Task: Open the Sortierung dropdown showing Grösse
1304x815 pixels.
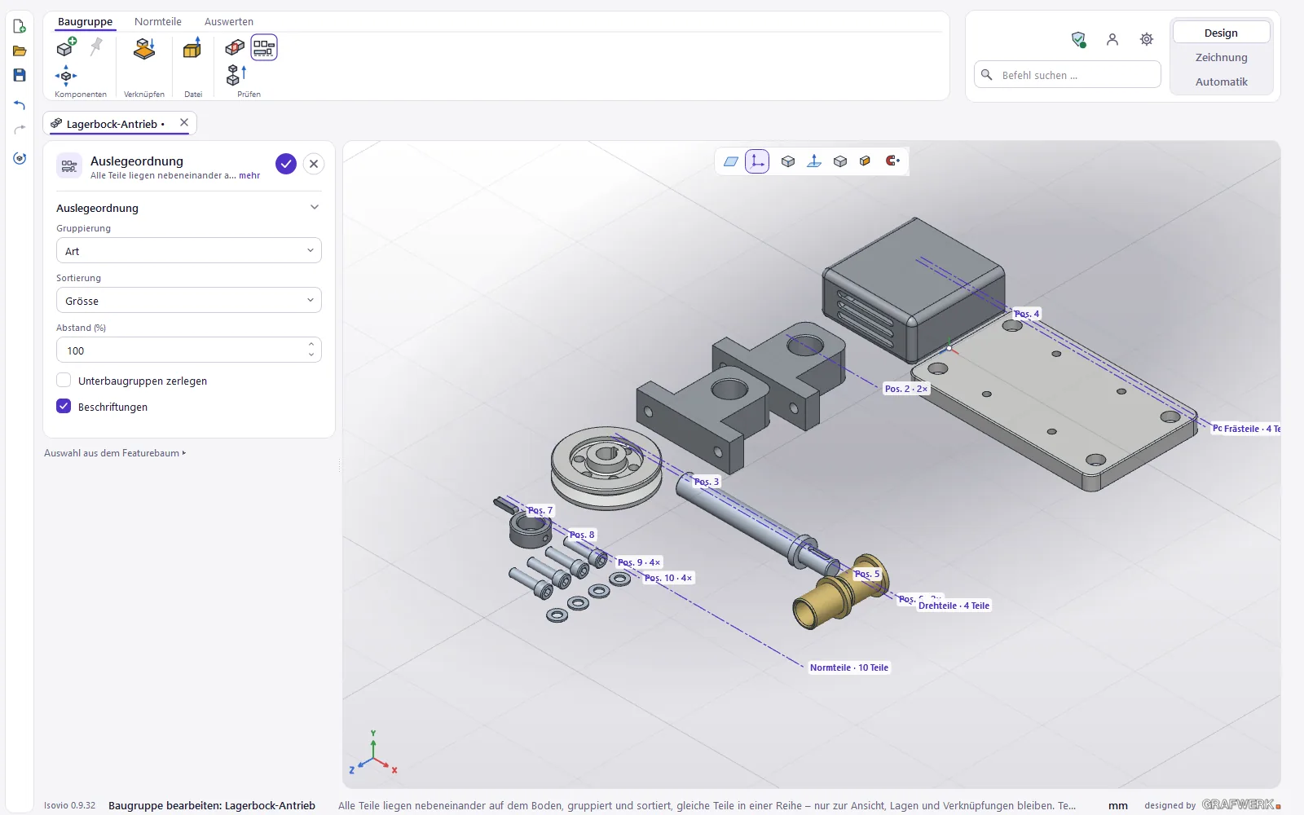Action: point(189,301)
